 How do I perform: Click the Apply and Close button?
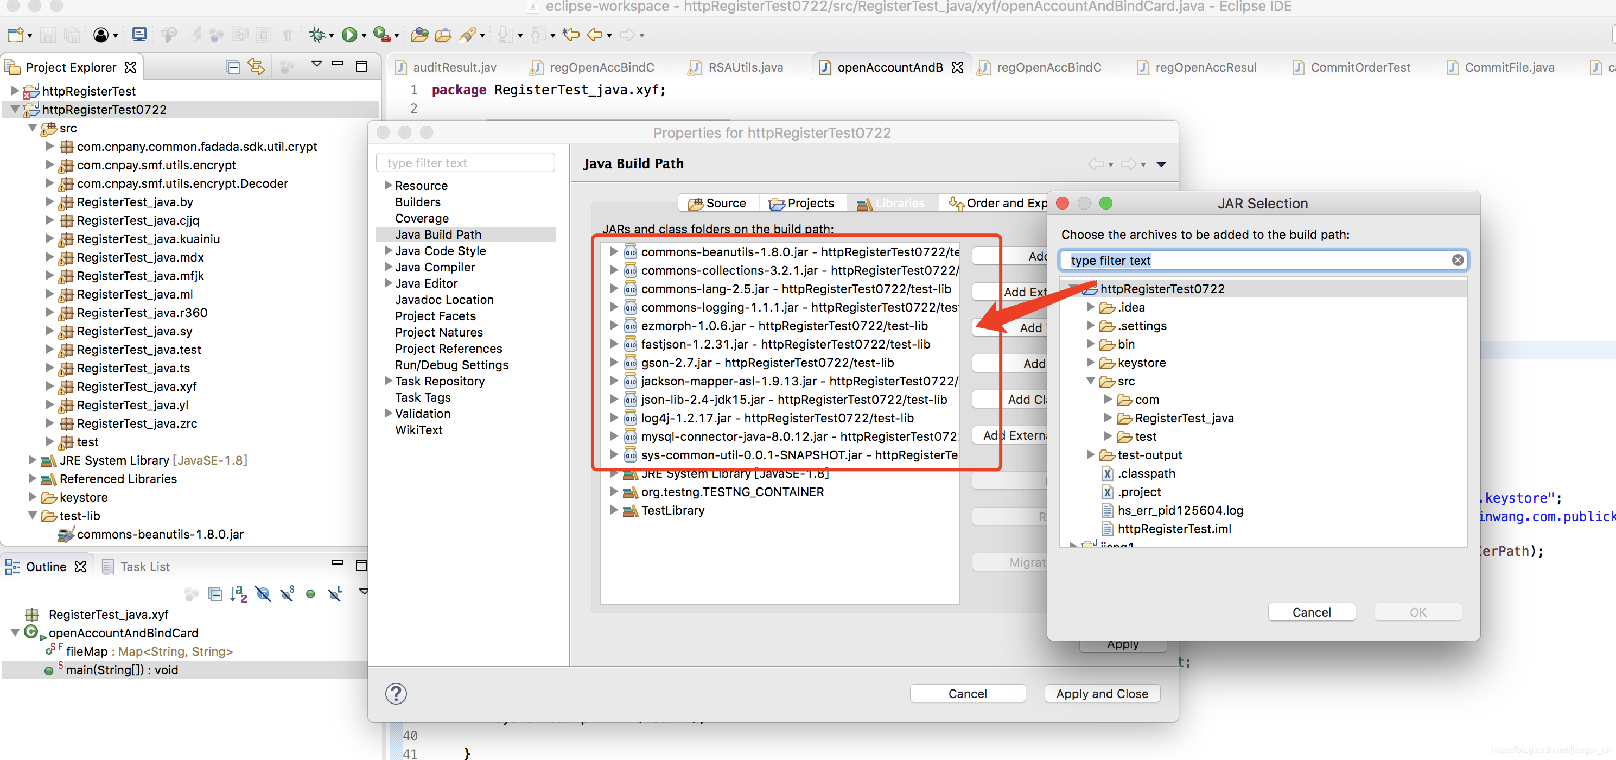1102,693
